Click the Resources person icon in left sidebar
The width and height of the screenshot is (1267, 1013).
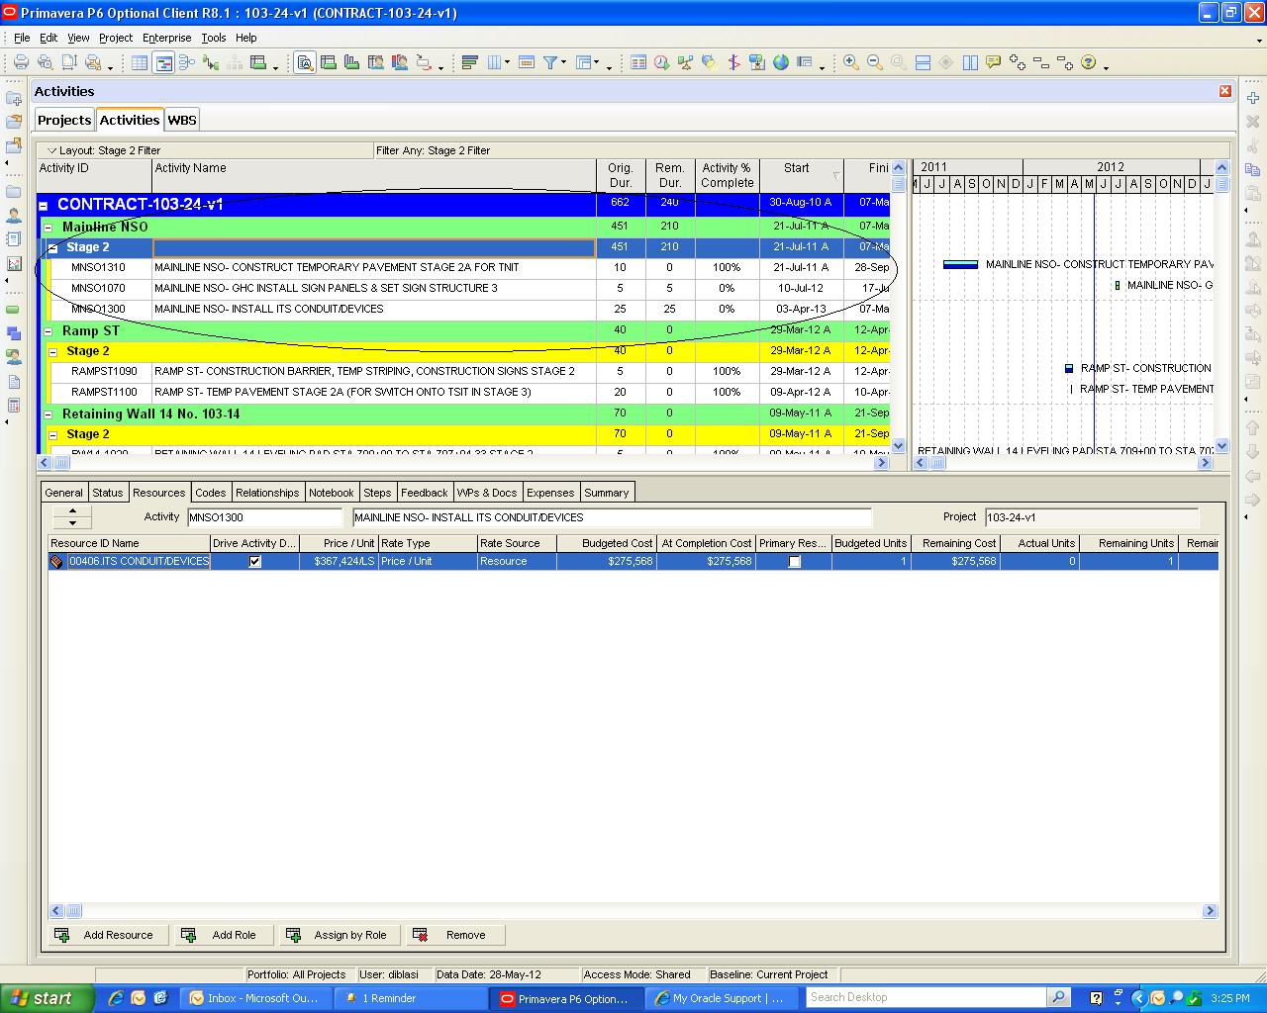pyautogui.click(x=14, y=215)
